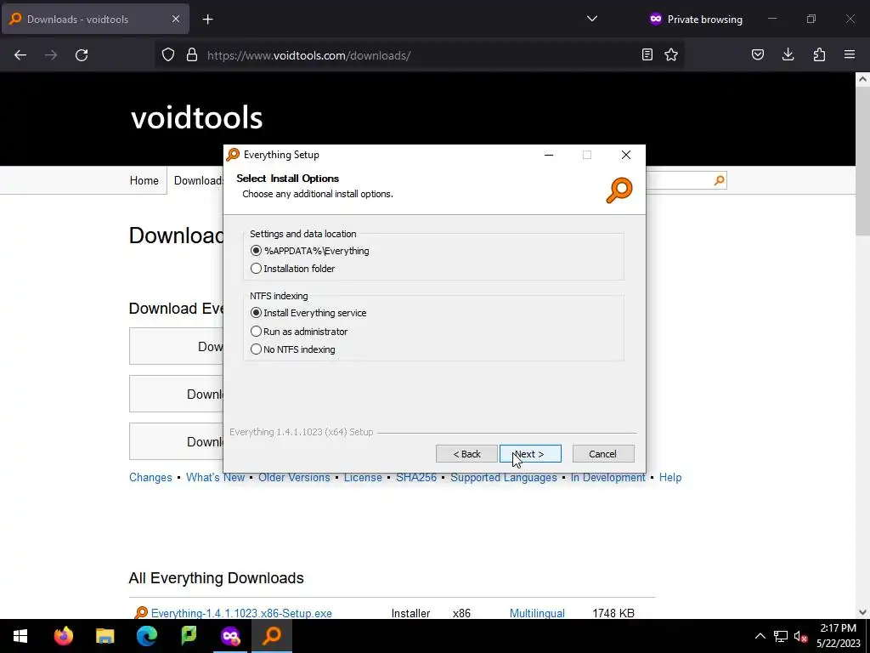The image size is (870, 653).
Task: Open the Home menu on voidtools
Action: pyautogui.click(x=144, y=180)
